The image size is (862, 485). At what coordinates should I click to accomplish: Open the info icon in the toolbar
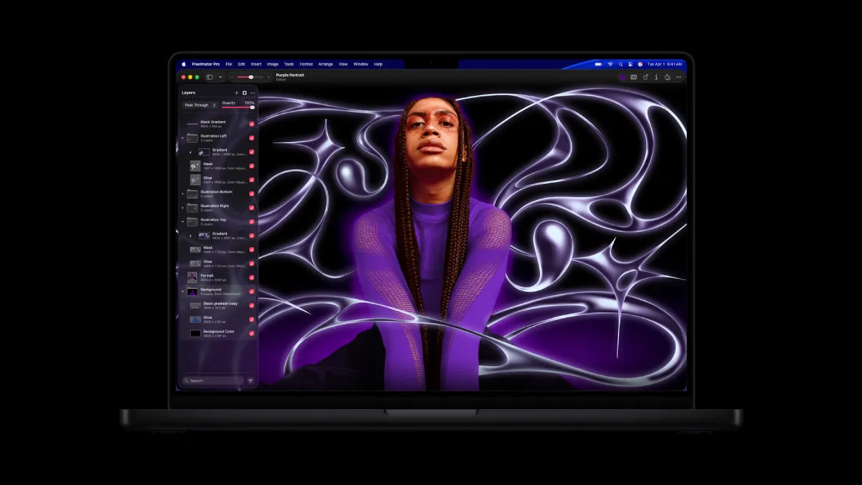[656, 77]
